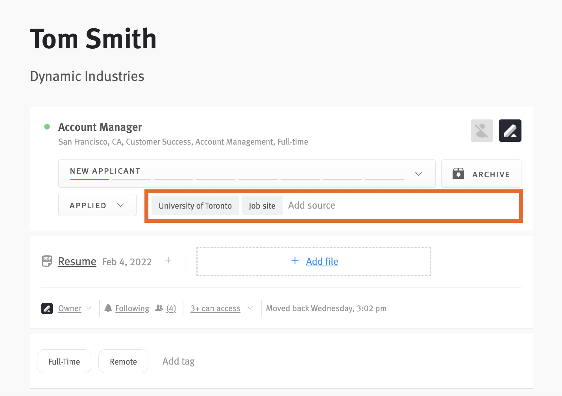
Task: Click the dark pencil owner avatar icon
Action: click(x=510, y=130)
